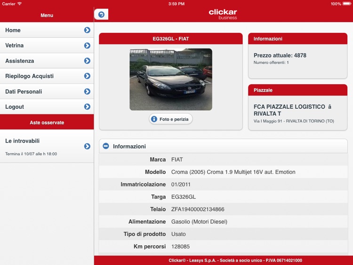353x265 pixels.
Task: Open the Foto e perizia button
Action: pos(171,119)
